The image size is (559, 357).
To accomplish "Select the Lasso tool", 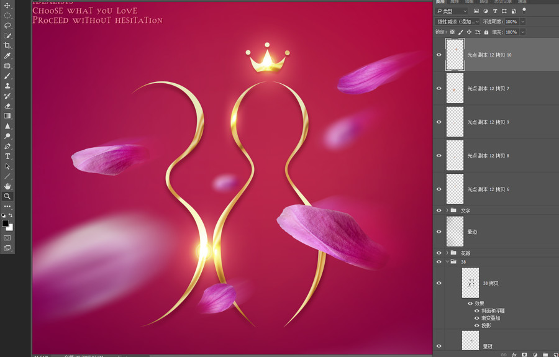I will [x=7, y=25].
